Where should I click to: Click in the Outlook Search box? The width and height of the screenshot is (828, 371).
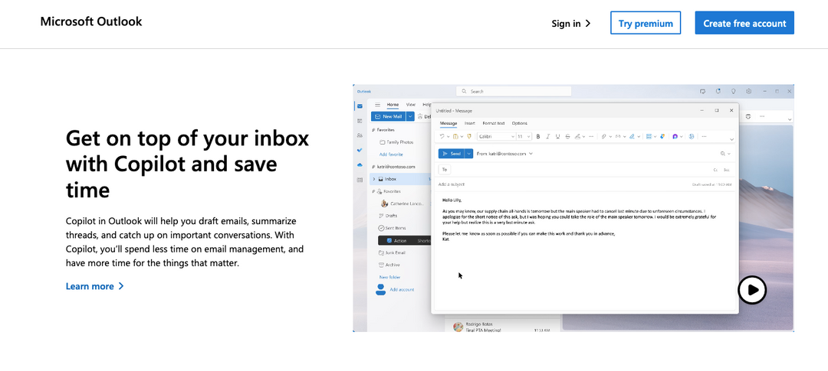point(513,91)
